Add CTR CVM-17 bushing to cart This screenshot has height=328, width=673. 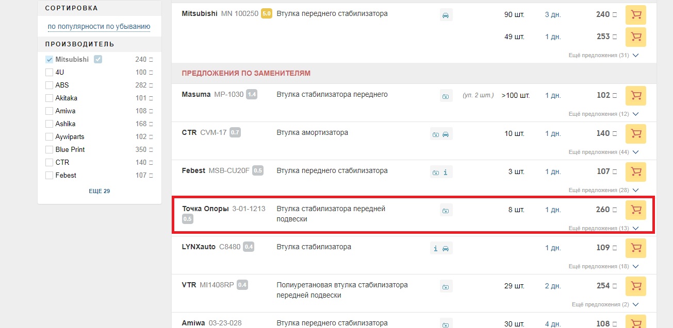635,134
